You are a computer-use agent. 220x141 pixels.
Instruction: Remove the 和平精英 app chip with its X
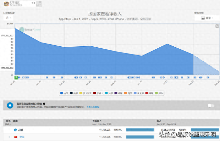[x=40, y=2]
